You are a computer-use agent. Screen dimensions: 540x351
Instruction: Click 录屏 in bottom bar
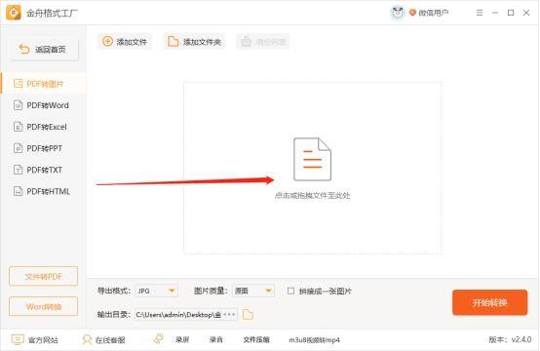[182, 340]
